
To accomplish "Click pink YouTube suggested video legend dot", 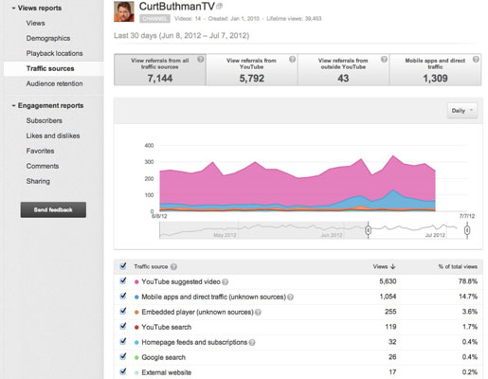I will tap(136, 282).
